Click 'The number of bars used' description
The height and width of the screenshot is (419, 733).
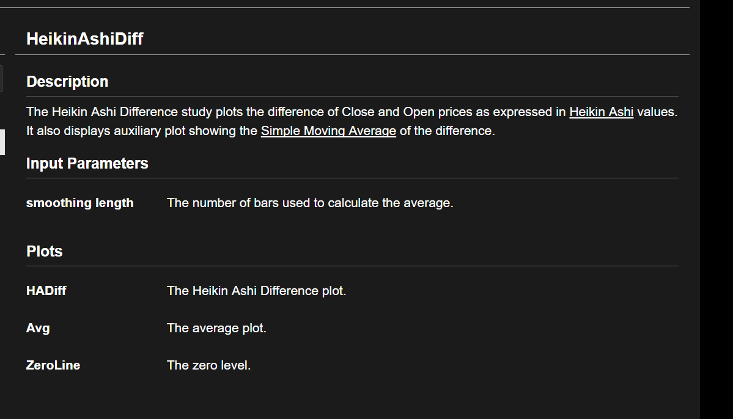(310, 203)
